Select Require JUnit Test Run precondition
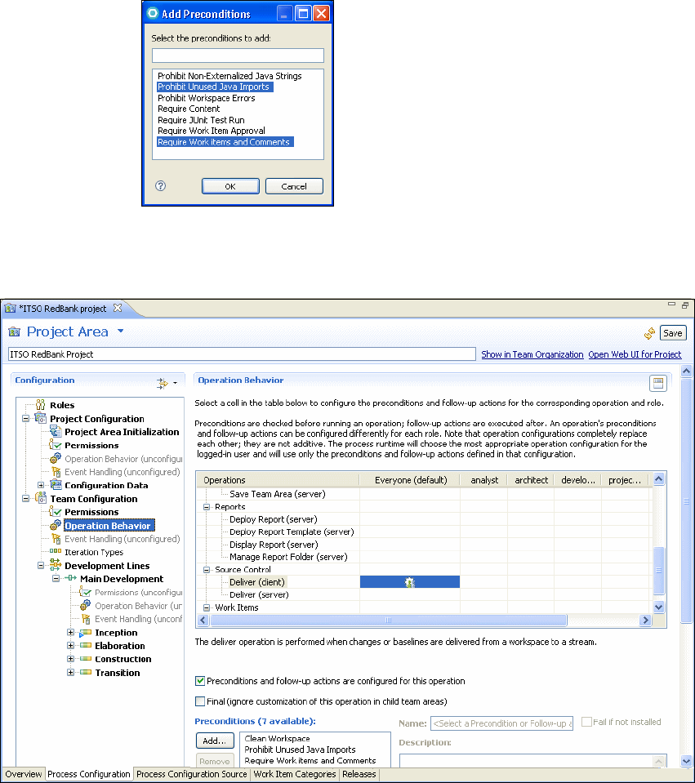 tap(202, 120)
